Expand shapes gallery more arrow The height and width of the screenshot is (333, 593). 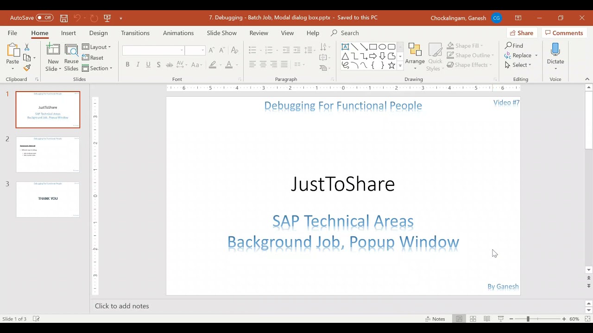tap(400, 66)
